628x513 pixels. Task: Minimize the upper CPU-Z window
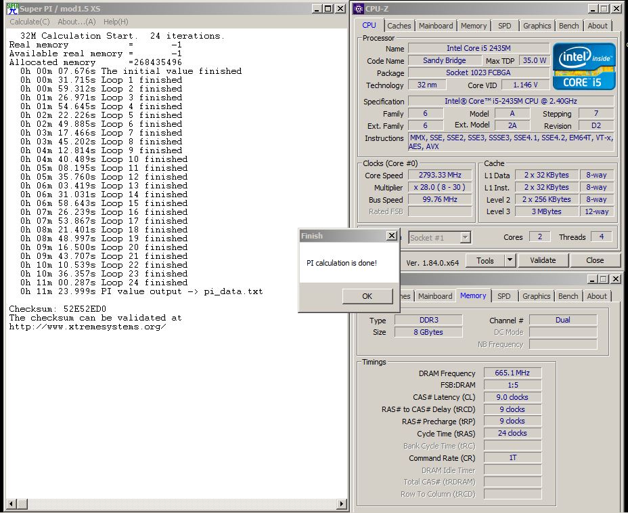593,8
